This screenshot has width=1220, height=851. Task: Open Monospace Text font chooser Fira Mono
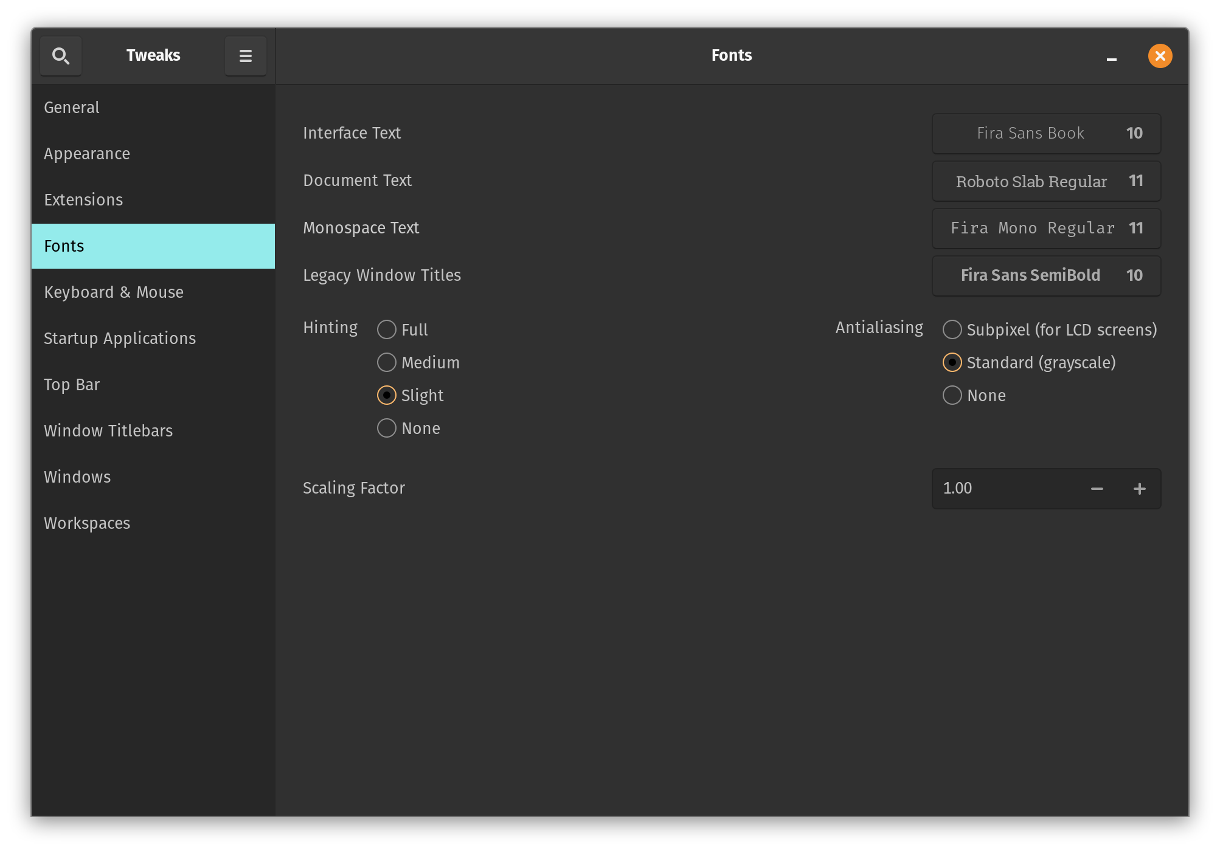(1046, 228)
